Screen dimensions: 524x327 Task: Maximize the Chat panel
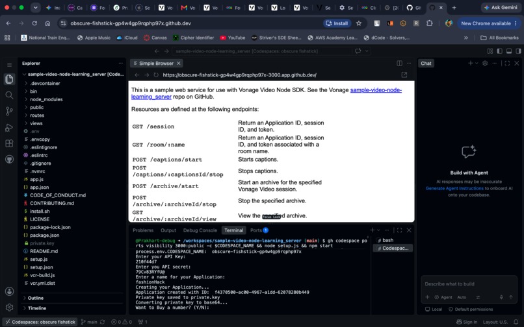(x=507, y=63)
